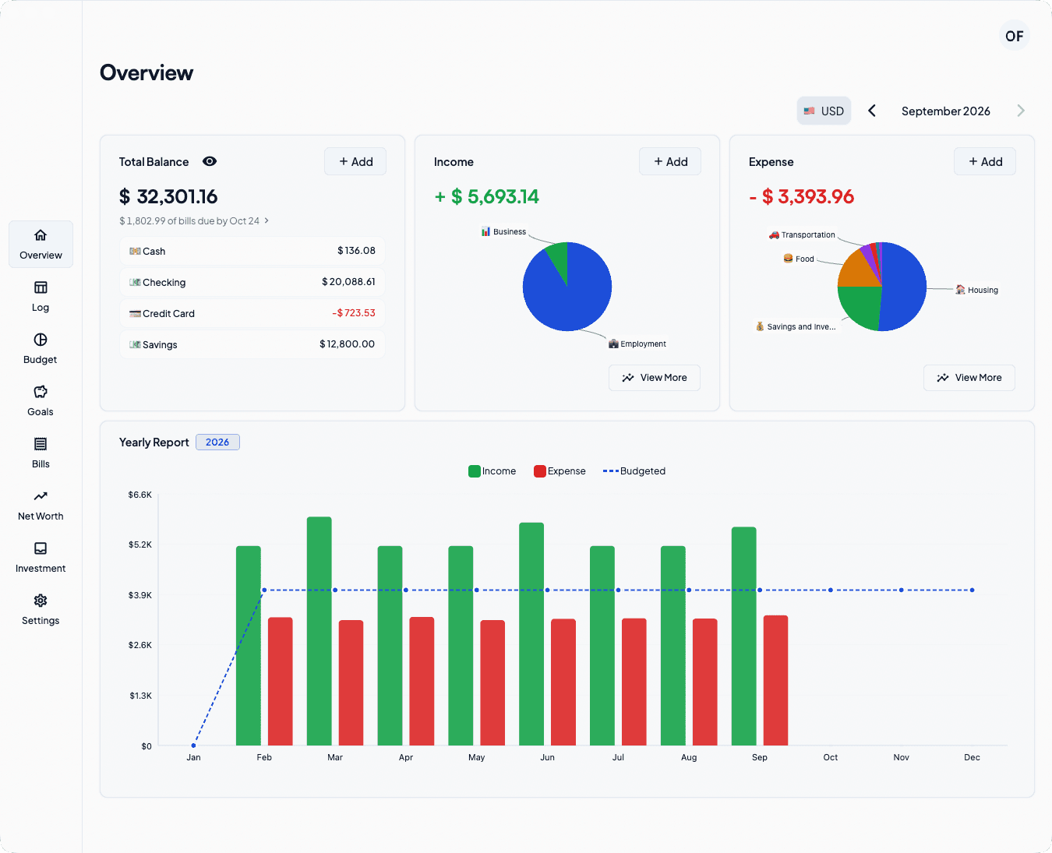Toggle the Income legend in Yearly Report
The width and height of the screenshot is (1052, 853).
pyautogui.click(x=492, y=471)
